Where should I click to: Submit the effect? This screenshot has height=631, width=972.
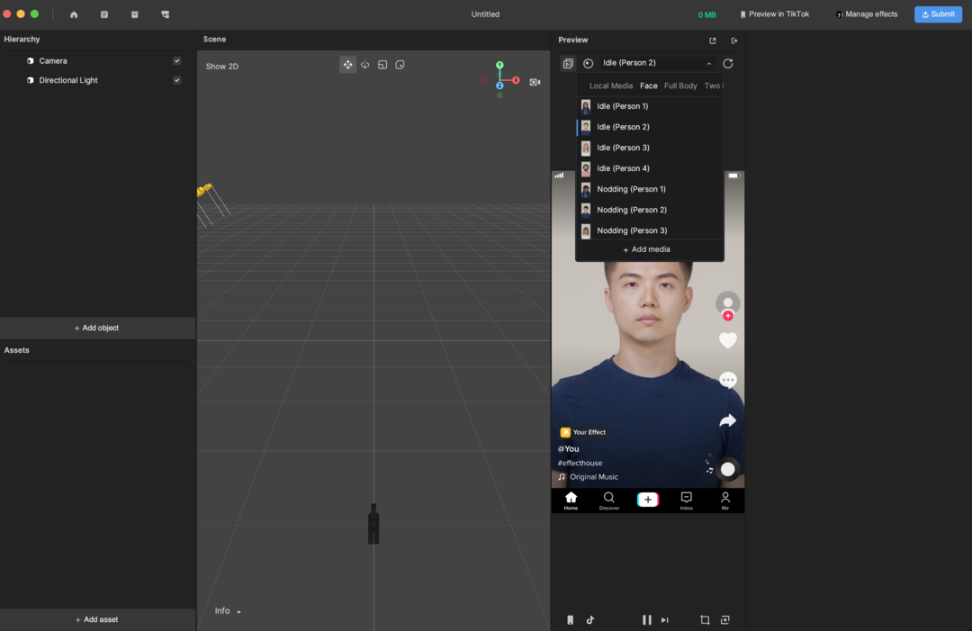tap(938, 14)
